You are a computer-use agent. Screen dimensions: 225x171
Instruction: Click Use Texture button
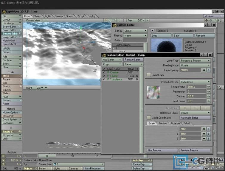(162, 150)
